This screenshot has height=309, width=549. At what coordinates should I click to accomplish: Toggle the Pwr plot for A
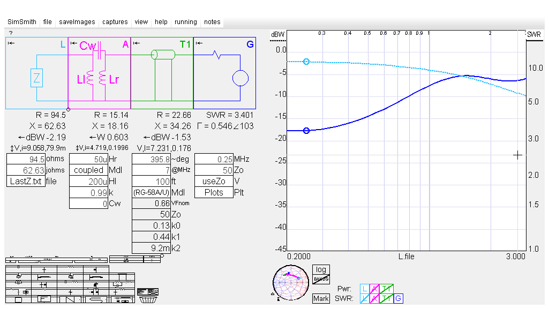(374, 289)
